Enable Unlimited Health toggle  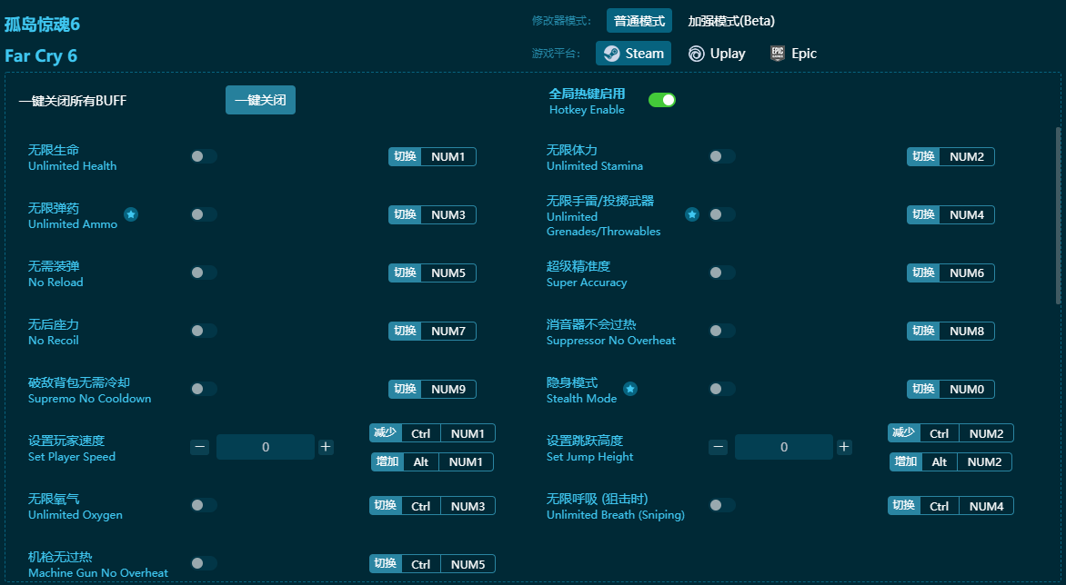coord(203,157)
